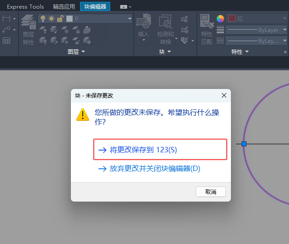Expand the 块 panel
289x244 pixels.
[165, 52]
